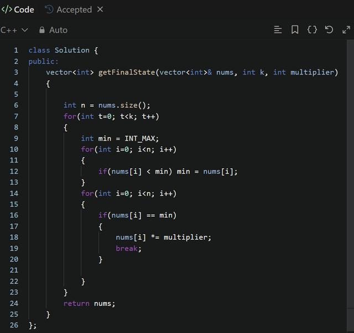This screenshot has height=333, width=354.
Task: Click on 'return nums;' line
Action: 89,303
